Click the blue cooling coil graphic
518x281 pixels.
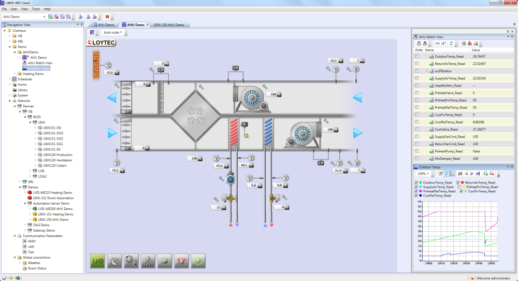click(268, 129)
